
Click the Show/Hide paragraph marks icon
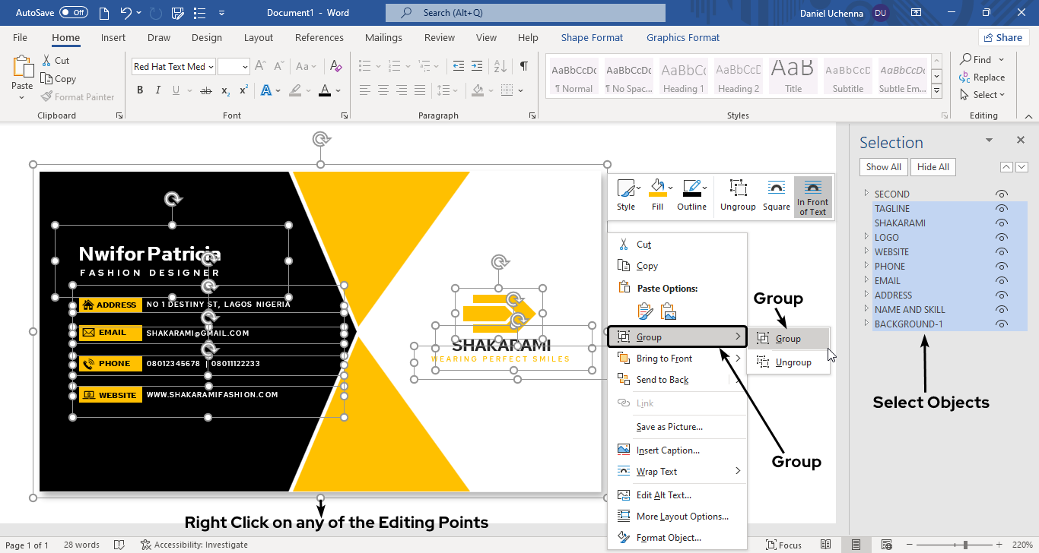(x=523, y=67)
